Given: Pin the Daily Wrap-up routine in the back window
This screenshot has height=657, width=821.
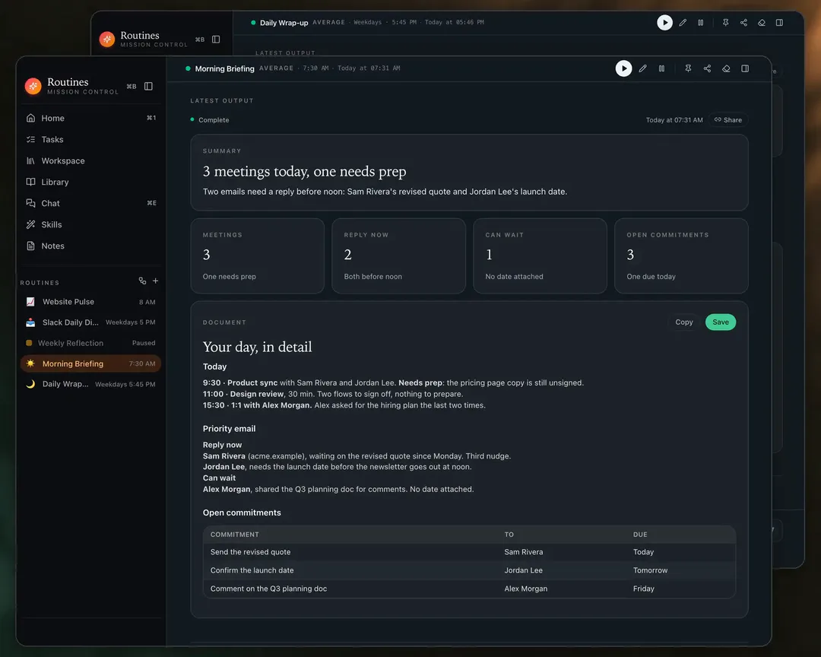Looking at the screenshot, I should [x=726, y=23].
